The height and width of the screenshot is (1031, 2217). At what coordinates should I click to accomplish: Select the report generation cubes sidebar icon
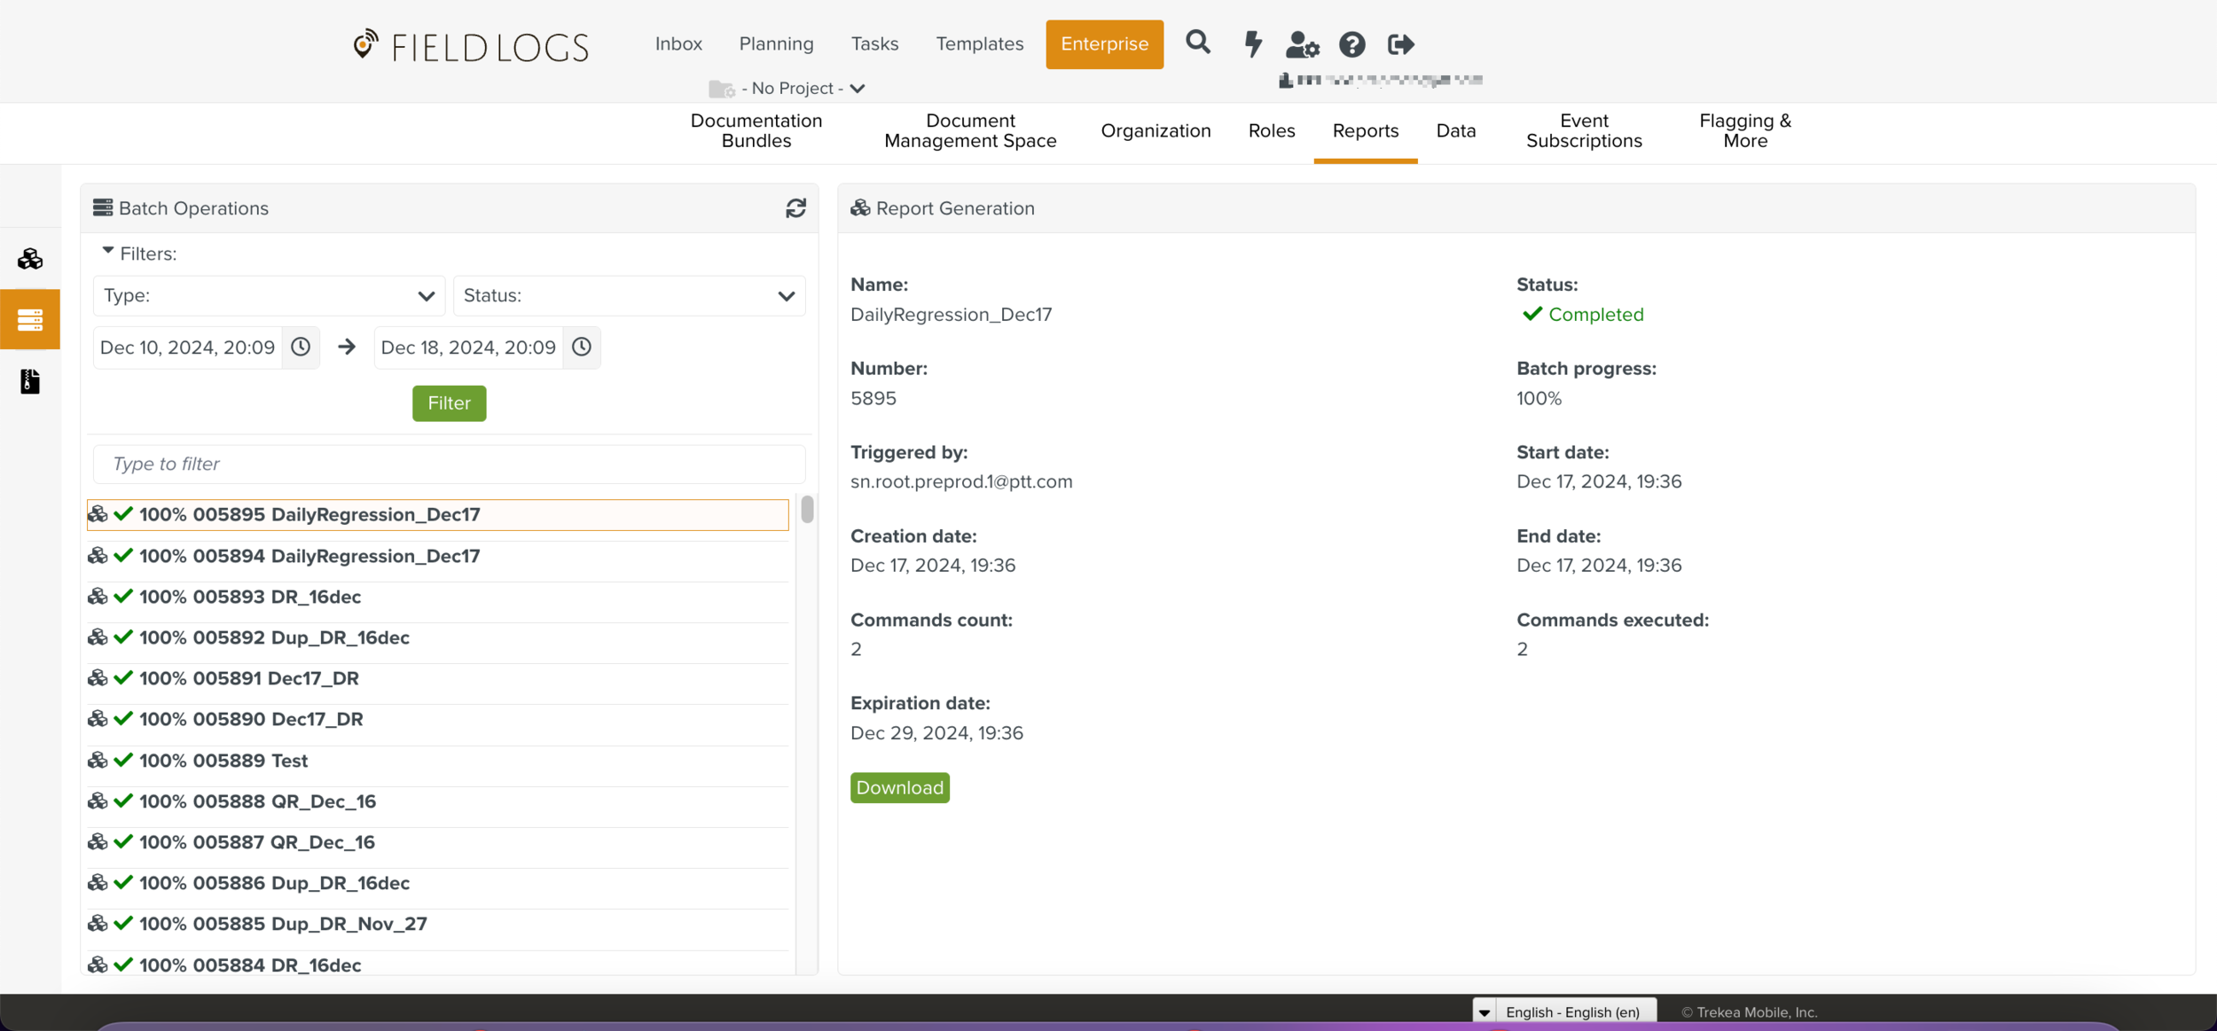tap(30, 259)
